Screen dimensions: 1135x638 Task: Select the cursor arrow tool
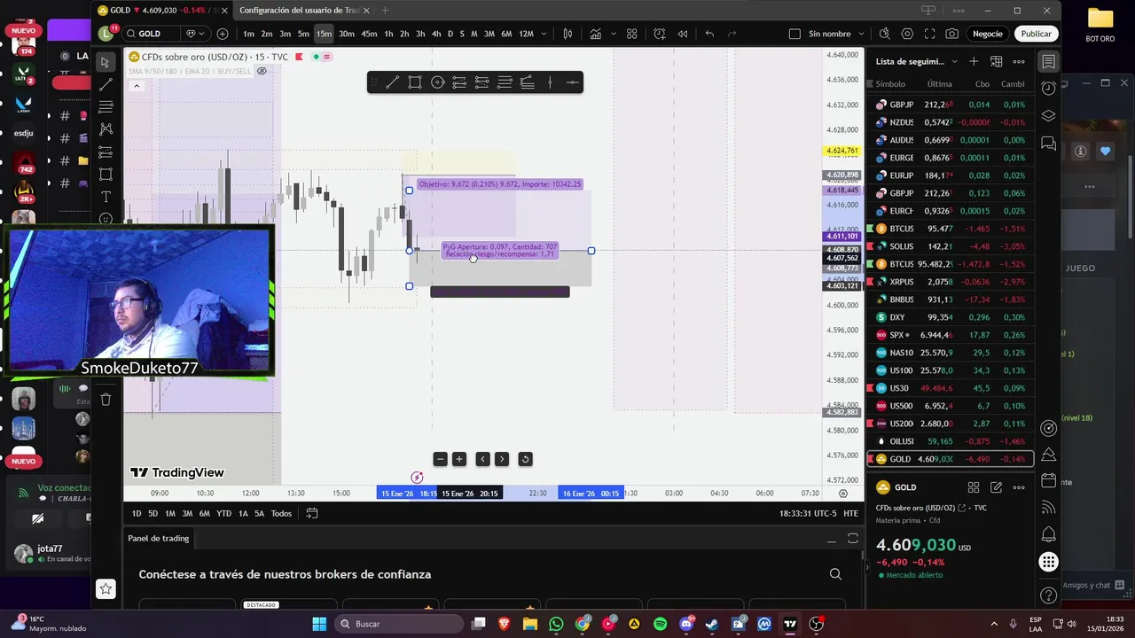coord(106,62)
